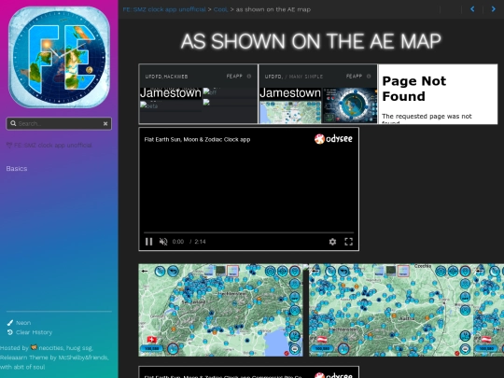The width and height of the screenshot is (504, 378).
Task: Click Clear History in the sidebar
Action: (x=34, y=332)
